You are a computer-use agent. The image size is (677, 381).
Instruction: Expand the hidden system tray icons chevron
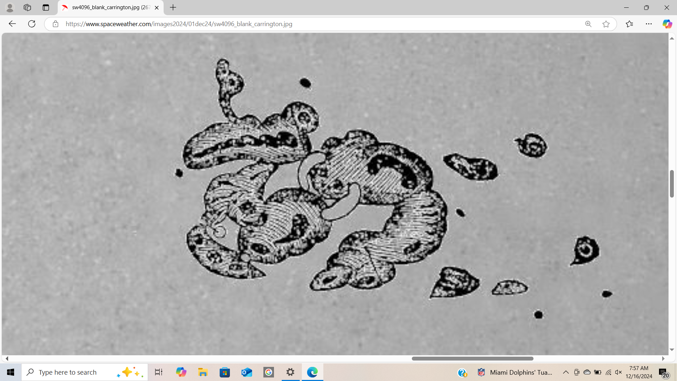coord(566,372)
